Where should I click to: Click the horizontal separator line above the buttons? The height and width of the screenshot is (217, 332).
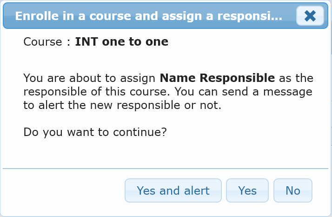166,168
